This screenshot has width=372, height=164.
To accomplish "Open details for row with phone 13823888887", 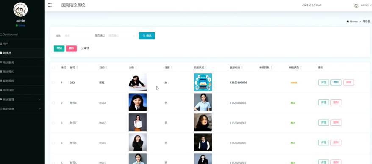I will point(323,122).
